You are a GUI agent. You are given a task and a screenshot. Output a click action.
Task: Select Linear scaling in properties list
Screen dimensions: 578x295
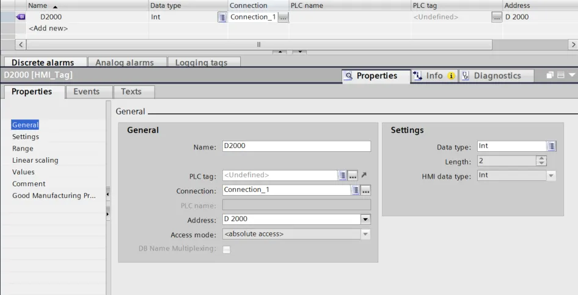[35, 160]
